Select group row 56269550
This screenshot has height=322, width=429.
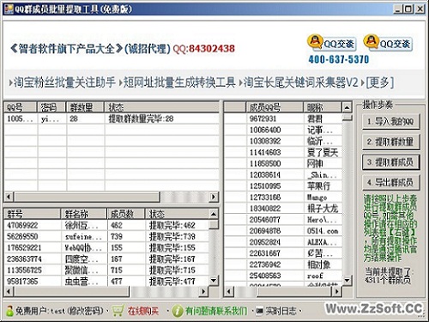[x=106, y=236]
